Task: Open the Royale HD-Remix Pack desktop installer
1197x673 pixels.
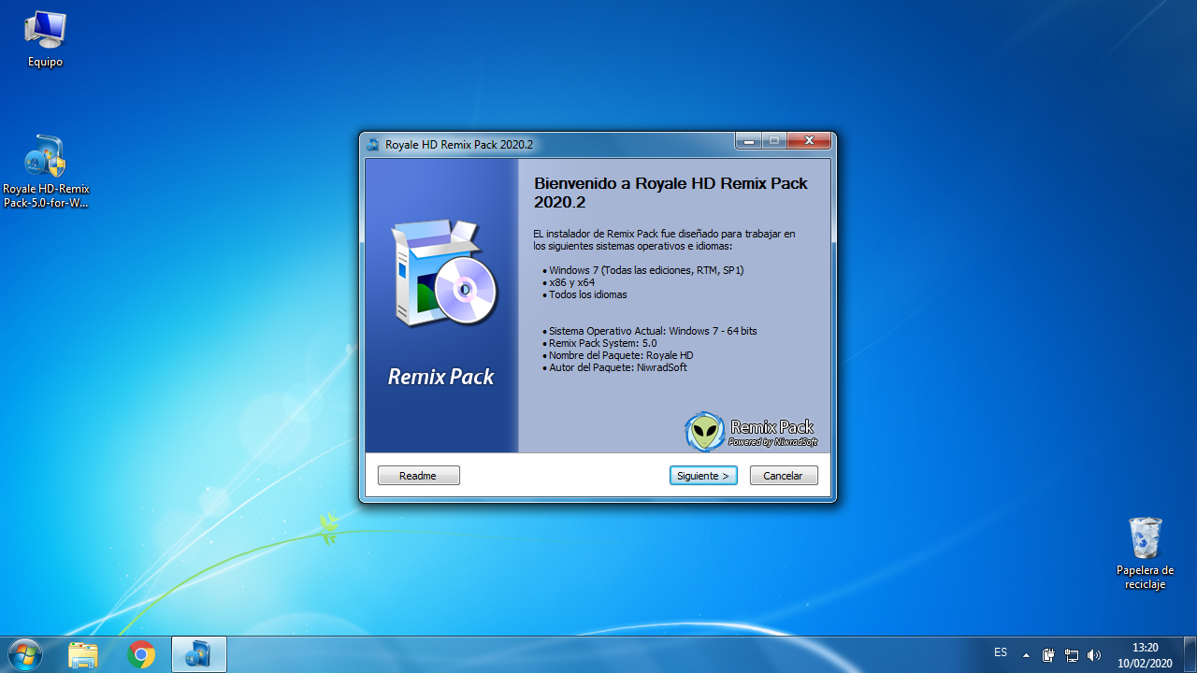Action: [x=45, y=156]
